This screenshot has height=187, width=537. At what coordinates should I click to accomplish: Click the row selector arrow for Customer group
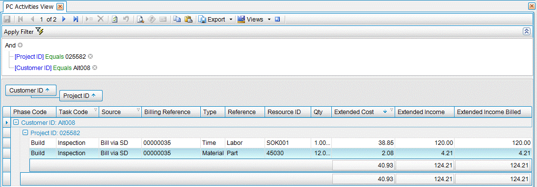[x=6, y=122]
